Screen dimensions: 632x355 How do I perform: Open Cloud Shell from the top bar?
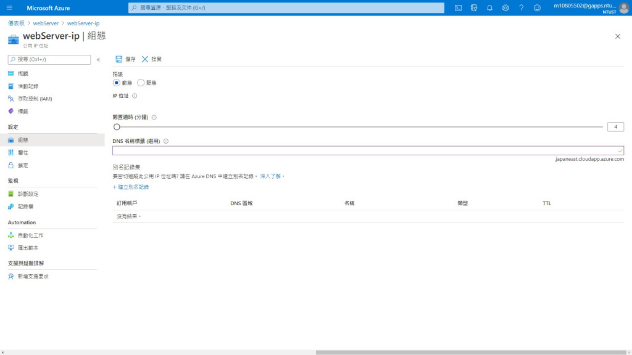[x=458, y=7]
